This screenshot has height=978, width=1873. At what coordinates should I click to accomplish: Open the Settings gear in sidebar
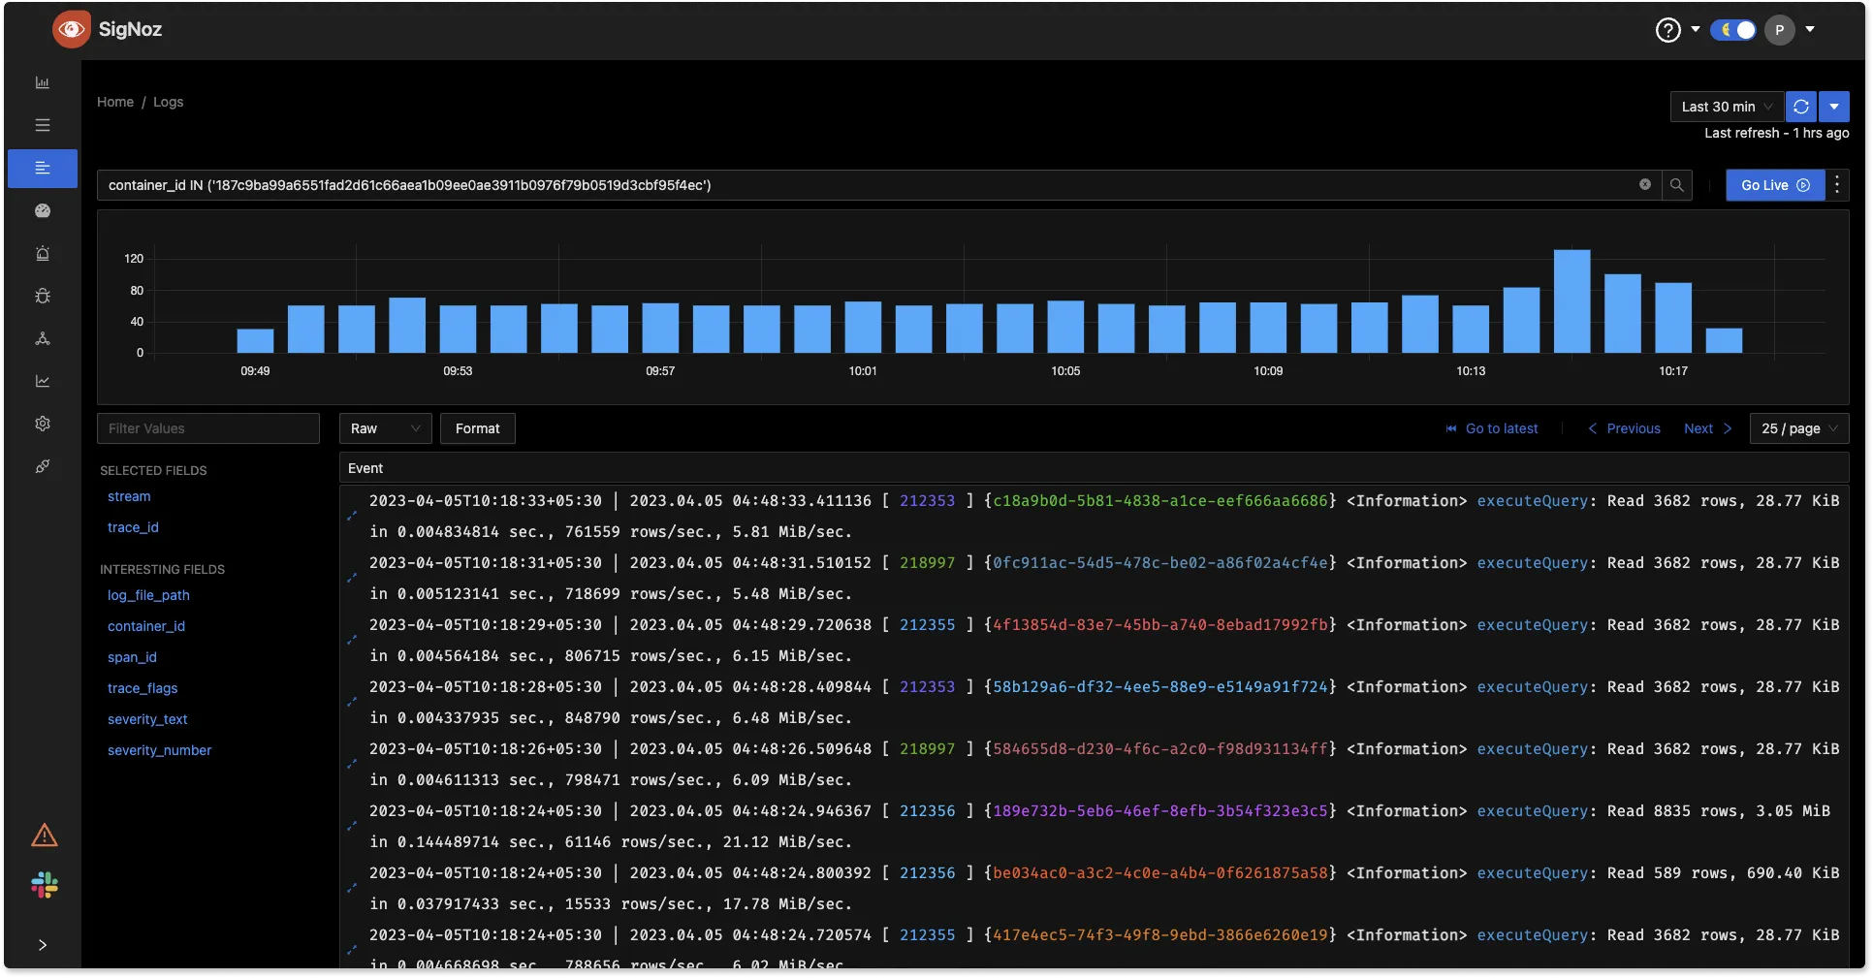pos(43,424)
